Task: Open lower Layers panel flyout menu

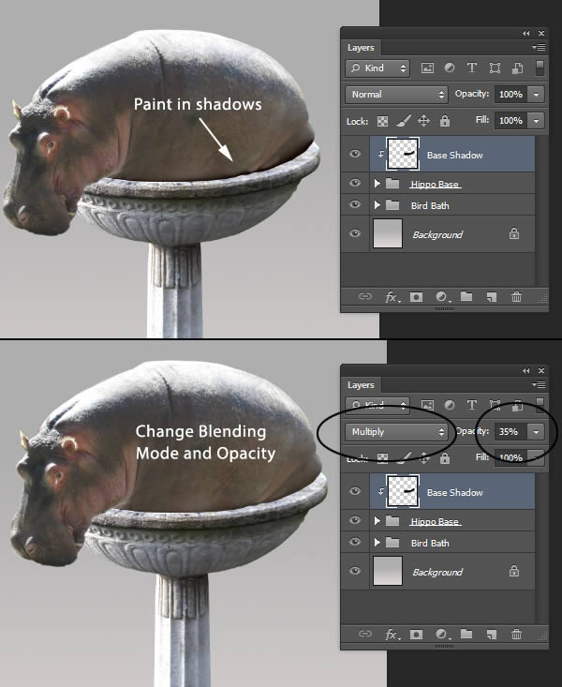Action: click(539, 384)
